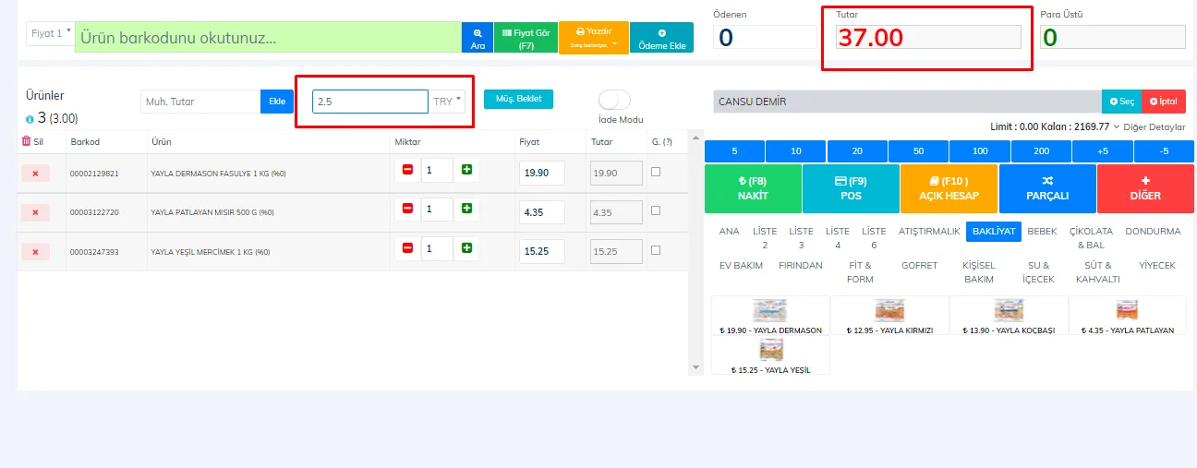Check the G. box for Patlayan Mısır
This screenshot has height=468, width=1197.
(x=656, y=210)
